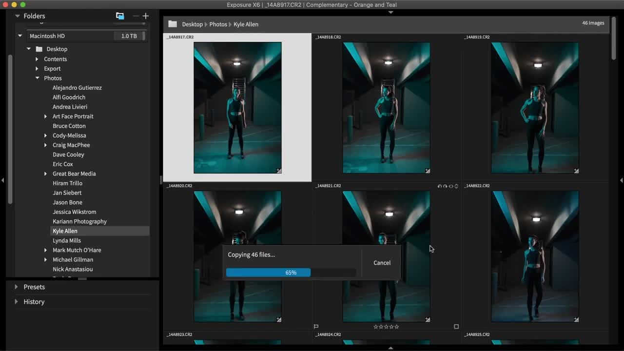
Task: Rotate _14A8921.CR2 left with the rotate icon
Action: click(440, 186)
